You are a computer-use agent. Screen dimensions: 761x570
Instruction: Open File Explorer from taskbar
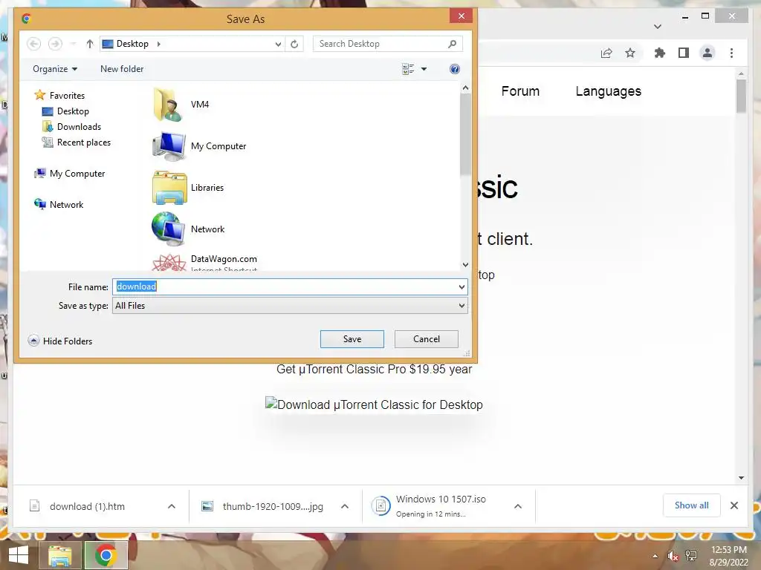coord(59,555)
